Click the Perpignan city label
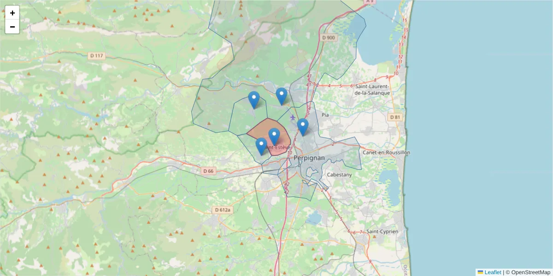The width and height of the screenshot is (553, 276). click(309, 158)
